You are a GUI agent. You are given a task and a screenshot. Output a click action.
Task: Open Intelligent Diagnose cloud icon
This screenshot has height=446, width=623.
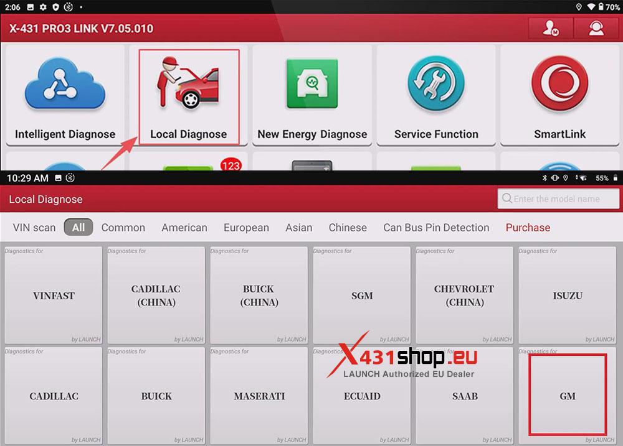(65, 83)
